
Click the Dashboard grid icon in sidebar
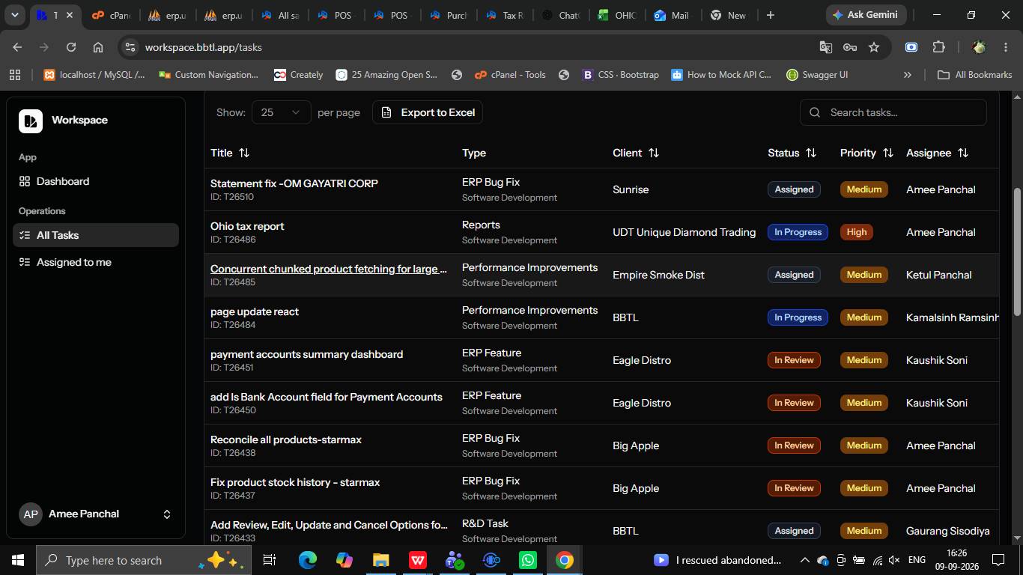tap(25, 181)
